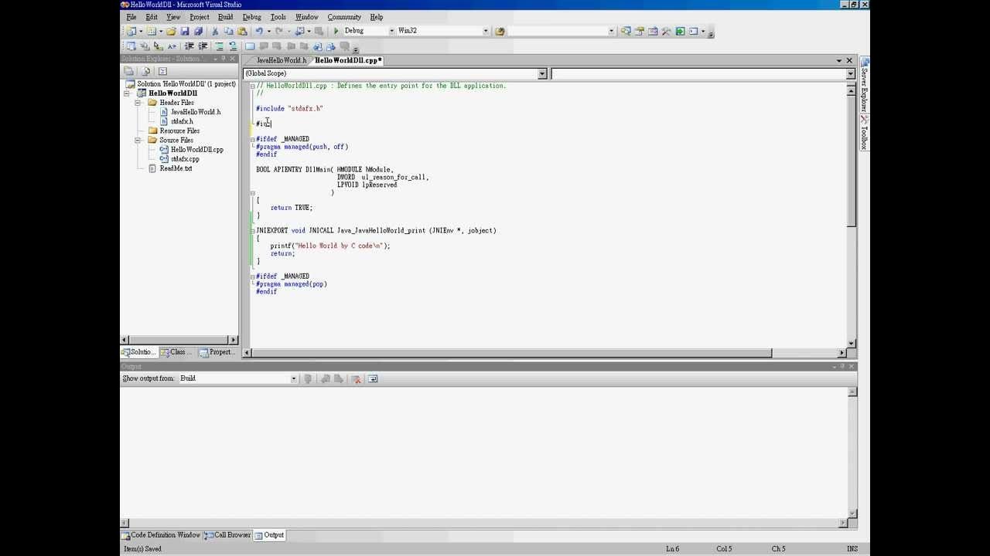The height and width of the screenshot is (556, 990).
Task: Select JavaHelloWorld.h in Solution Explorer
Action: (x=195, y=112)
